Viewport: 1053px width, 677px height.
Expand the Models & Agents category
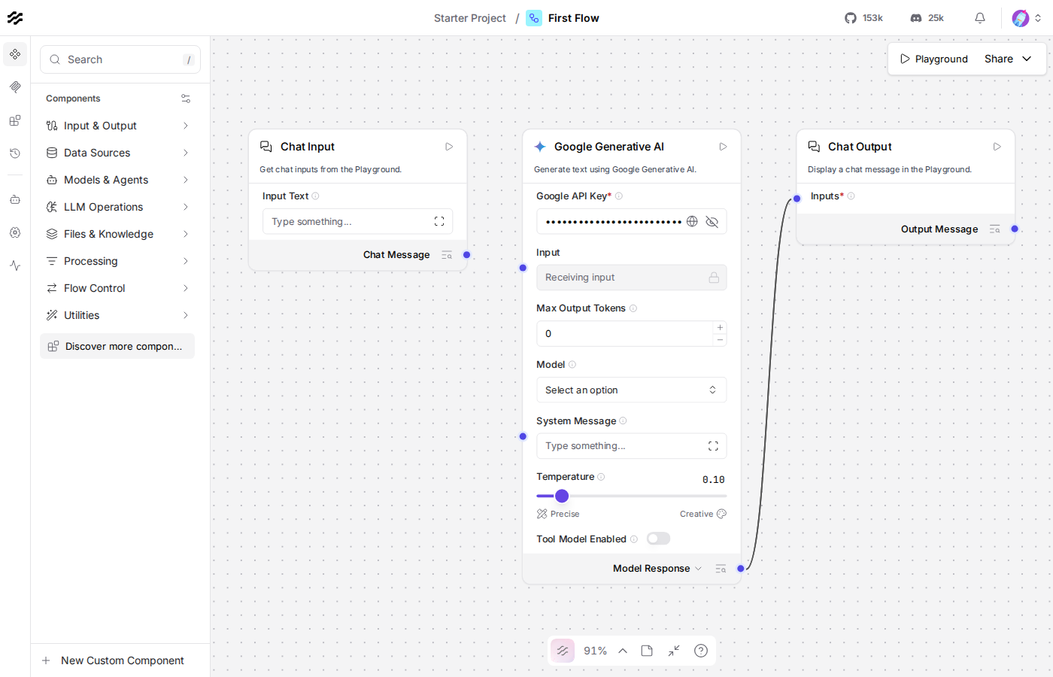(117, 180)
